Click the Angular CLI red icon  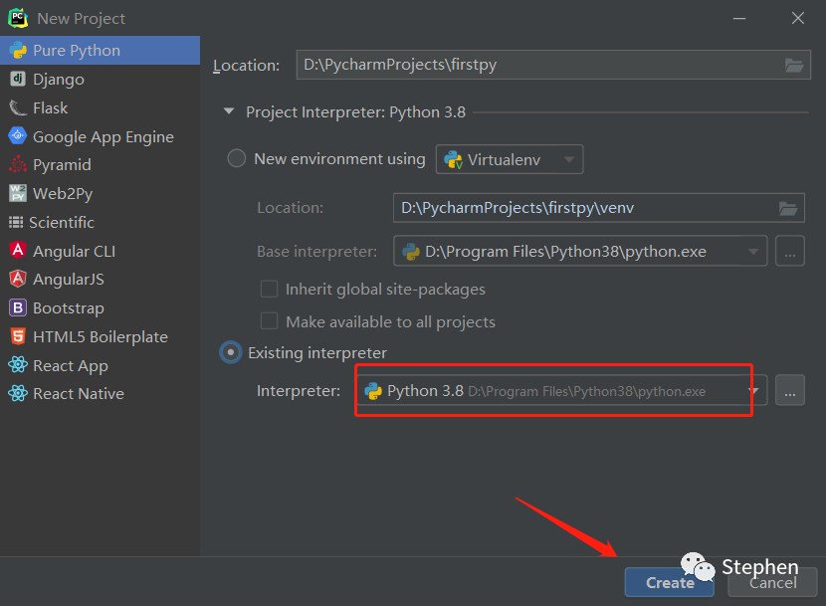[x=18, y=251]
